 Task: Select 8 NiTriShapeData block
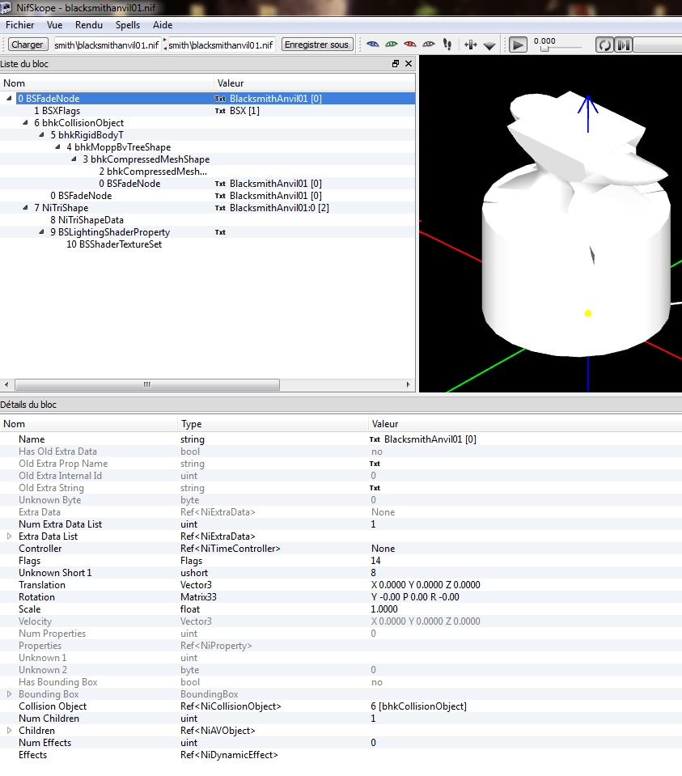tap(87, 220)
